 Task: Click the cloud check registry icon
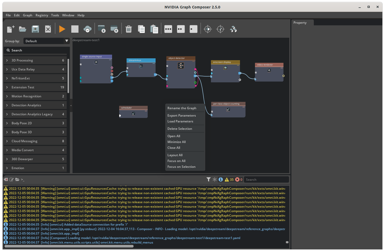click(88, 29)
